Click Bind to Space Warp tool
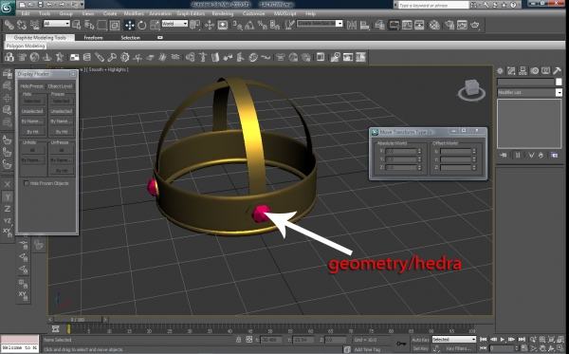This screenshot has height=354, width=569. point(34,25)
